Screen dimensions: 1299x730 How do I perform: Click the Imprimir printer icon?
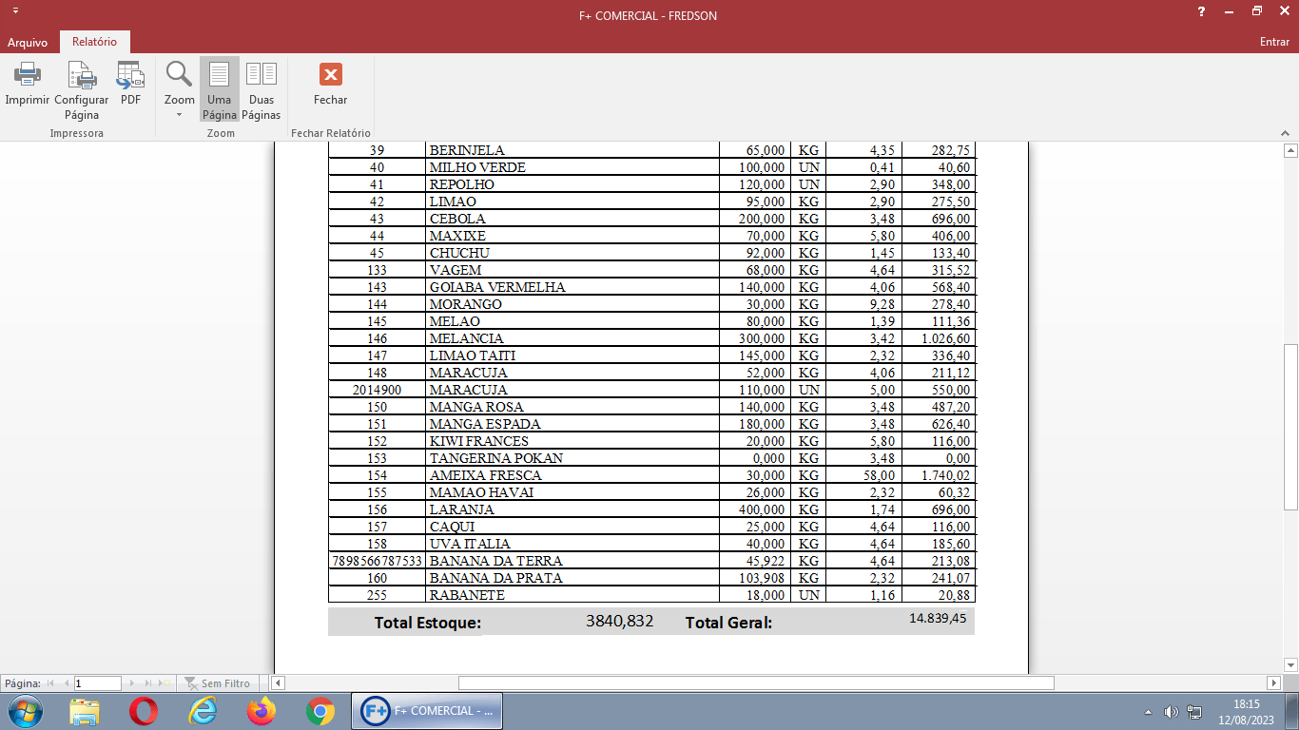pyautogui.click(x=27, y=74)
